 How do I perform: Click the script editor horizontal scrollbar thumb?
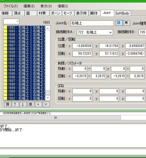coord(60,117)
